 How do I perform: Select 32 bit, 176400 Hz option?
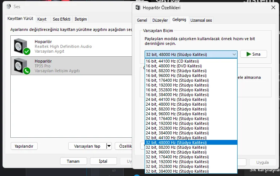point(191,157)
